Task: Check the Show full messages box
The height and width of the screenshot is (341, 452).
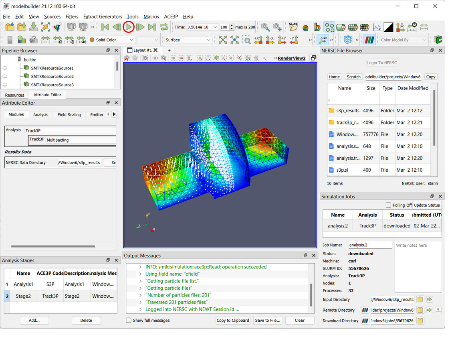Action: point(129,320)
